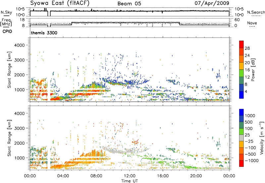Viewport: 265px width, 183px height.
Task: Click the "04:00" time tick label
Action: (x=63, y=176)
